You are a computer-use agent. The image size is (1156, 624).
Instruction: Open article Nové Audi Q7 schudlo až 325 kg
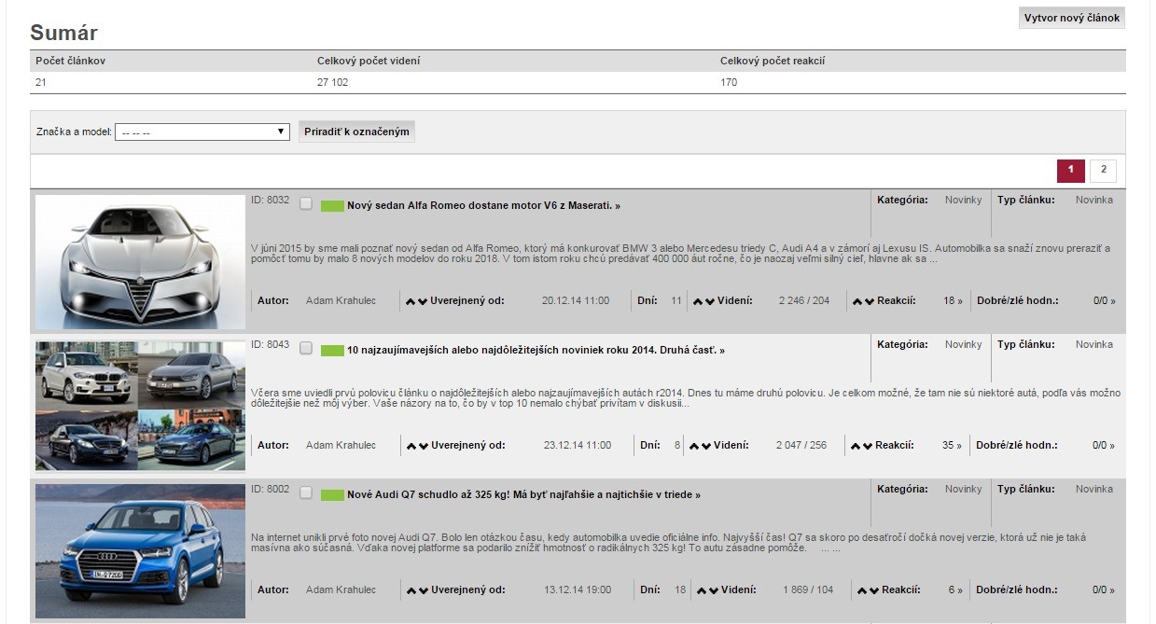[523, 494]
